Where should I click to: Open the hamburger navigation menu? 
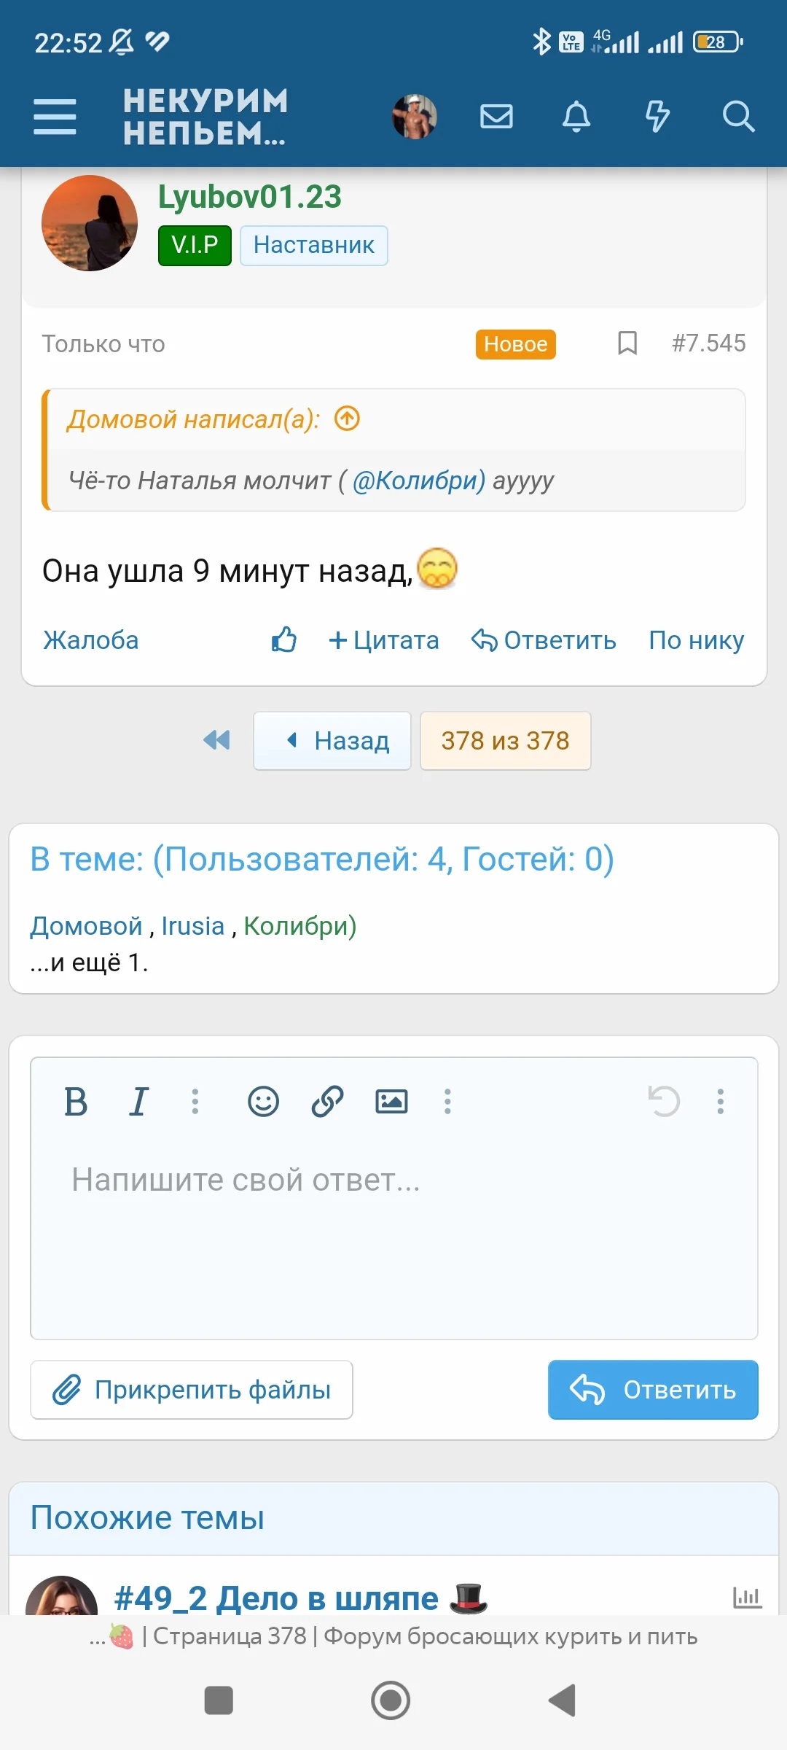[x=55, y=117]
